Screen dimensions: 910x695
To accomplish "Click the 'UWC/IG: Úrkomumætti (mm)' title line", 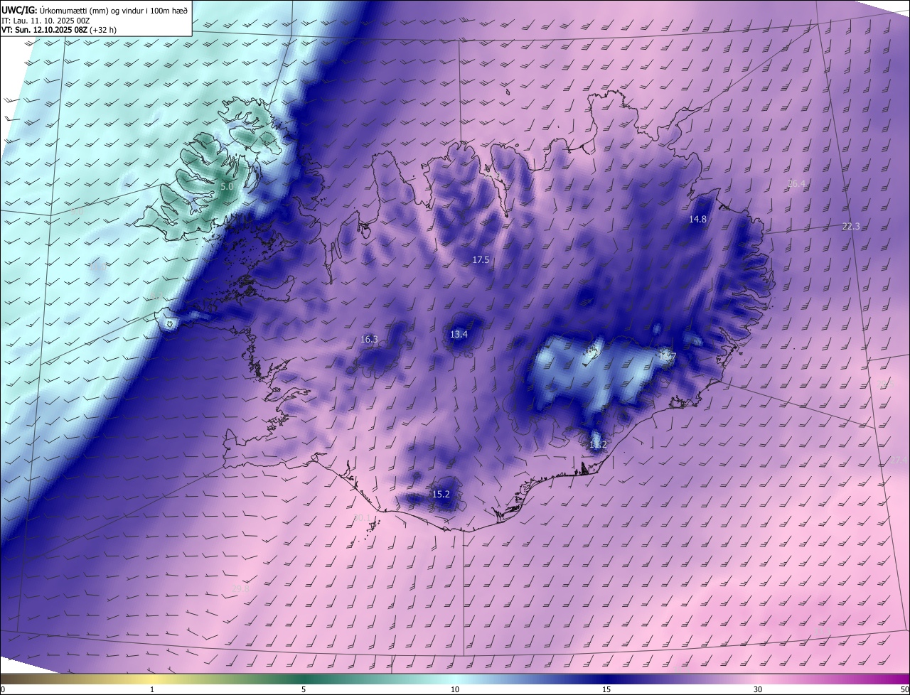I will (94, 10).
